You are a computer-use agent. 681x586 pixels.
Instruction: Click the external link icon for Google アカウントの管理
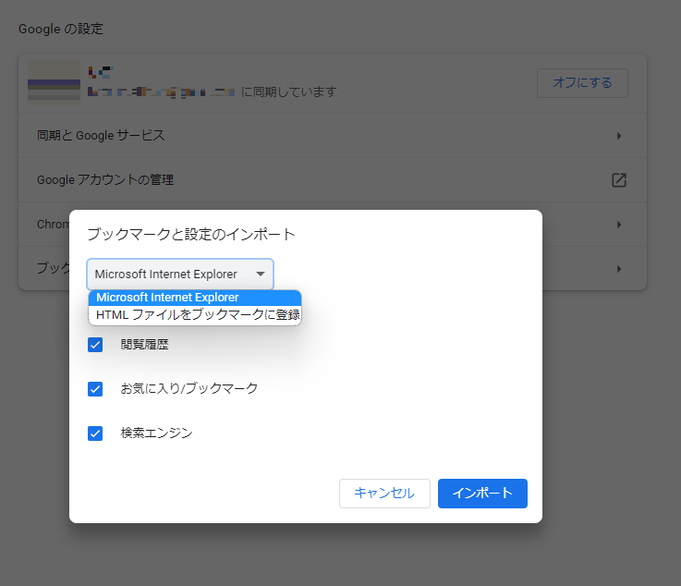click(x=619, y=180)
